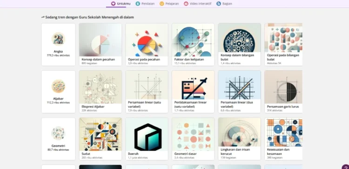349x169 pixels.
Task: Click the 89,7 ribu aktivitas count
Action: click(58, 150)
